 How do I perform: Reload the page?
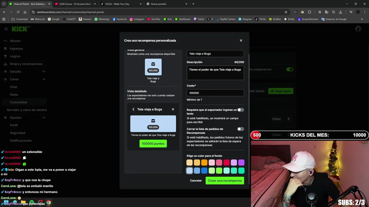point(18,12)
